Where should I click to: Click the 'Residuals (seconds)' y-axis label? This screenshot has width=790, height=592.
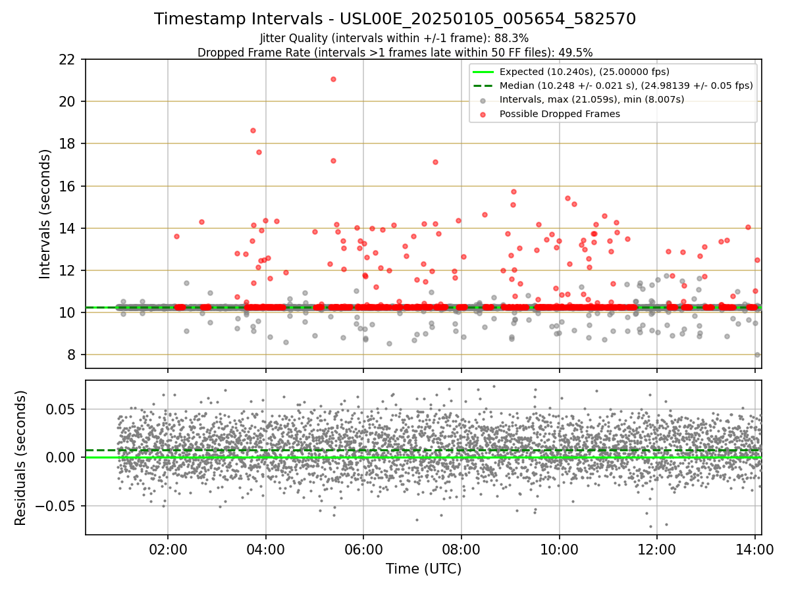point(20,458)
